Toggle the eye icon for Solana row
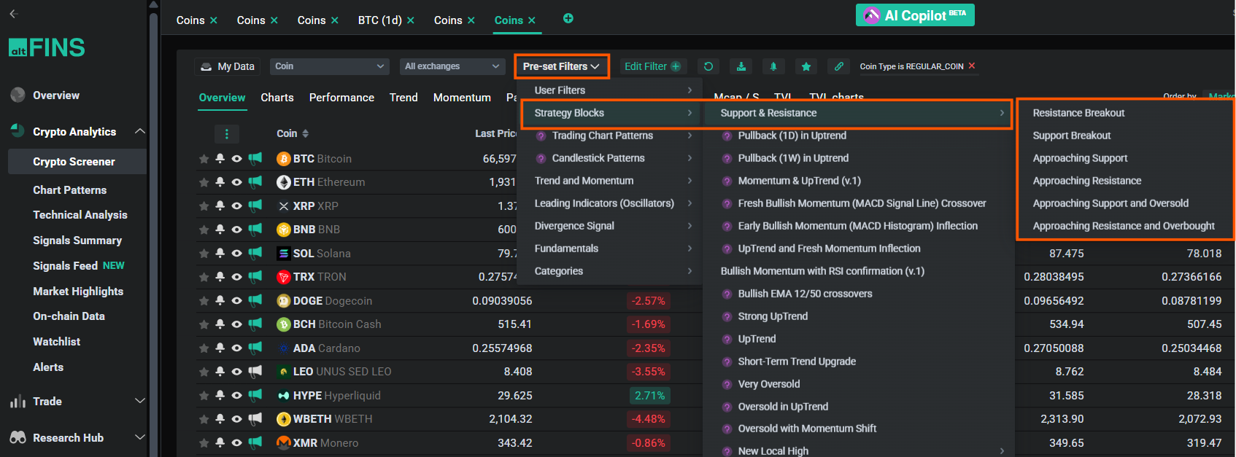The width and height of the screenshot is (1236, 457). click(236, 253)
